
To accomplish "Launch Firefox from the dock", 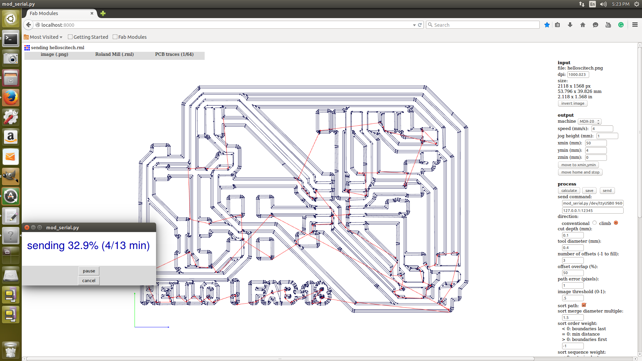I will tap(11, 98).
